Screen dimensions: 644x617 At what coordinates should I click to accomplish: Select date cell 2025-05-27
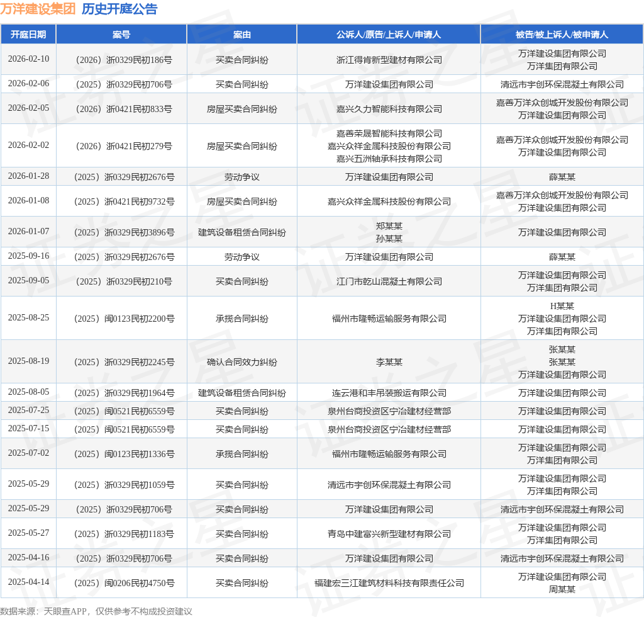[x=28, y=533]
